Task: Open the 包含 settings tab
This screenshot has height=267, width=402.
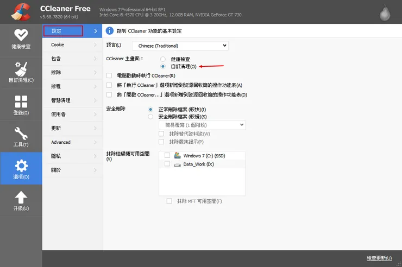Action: pos(72,59)
